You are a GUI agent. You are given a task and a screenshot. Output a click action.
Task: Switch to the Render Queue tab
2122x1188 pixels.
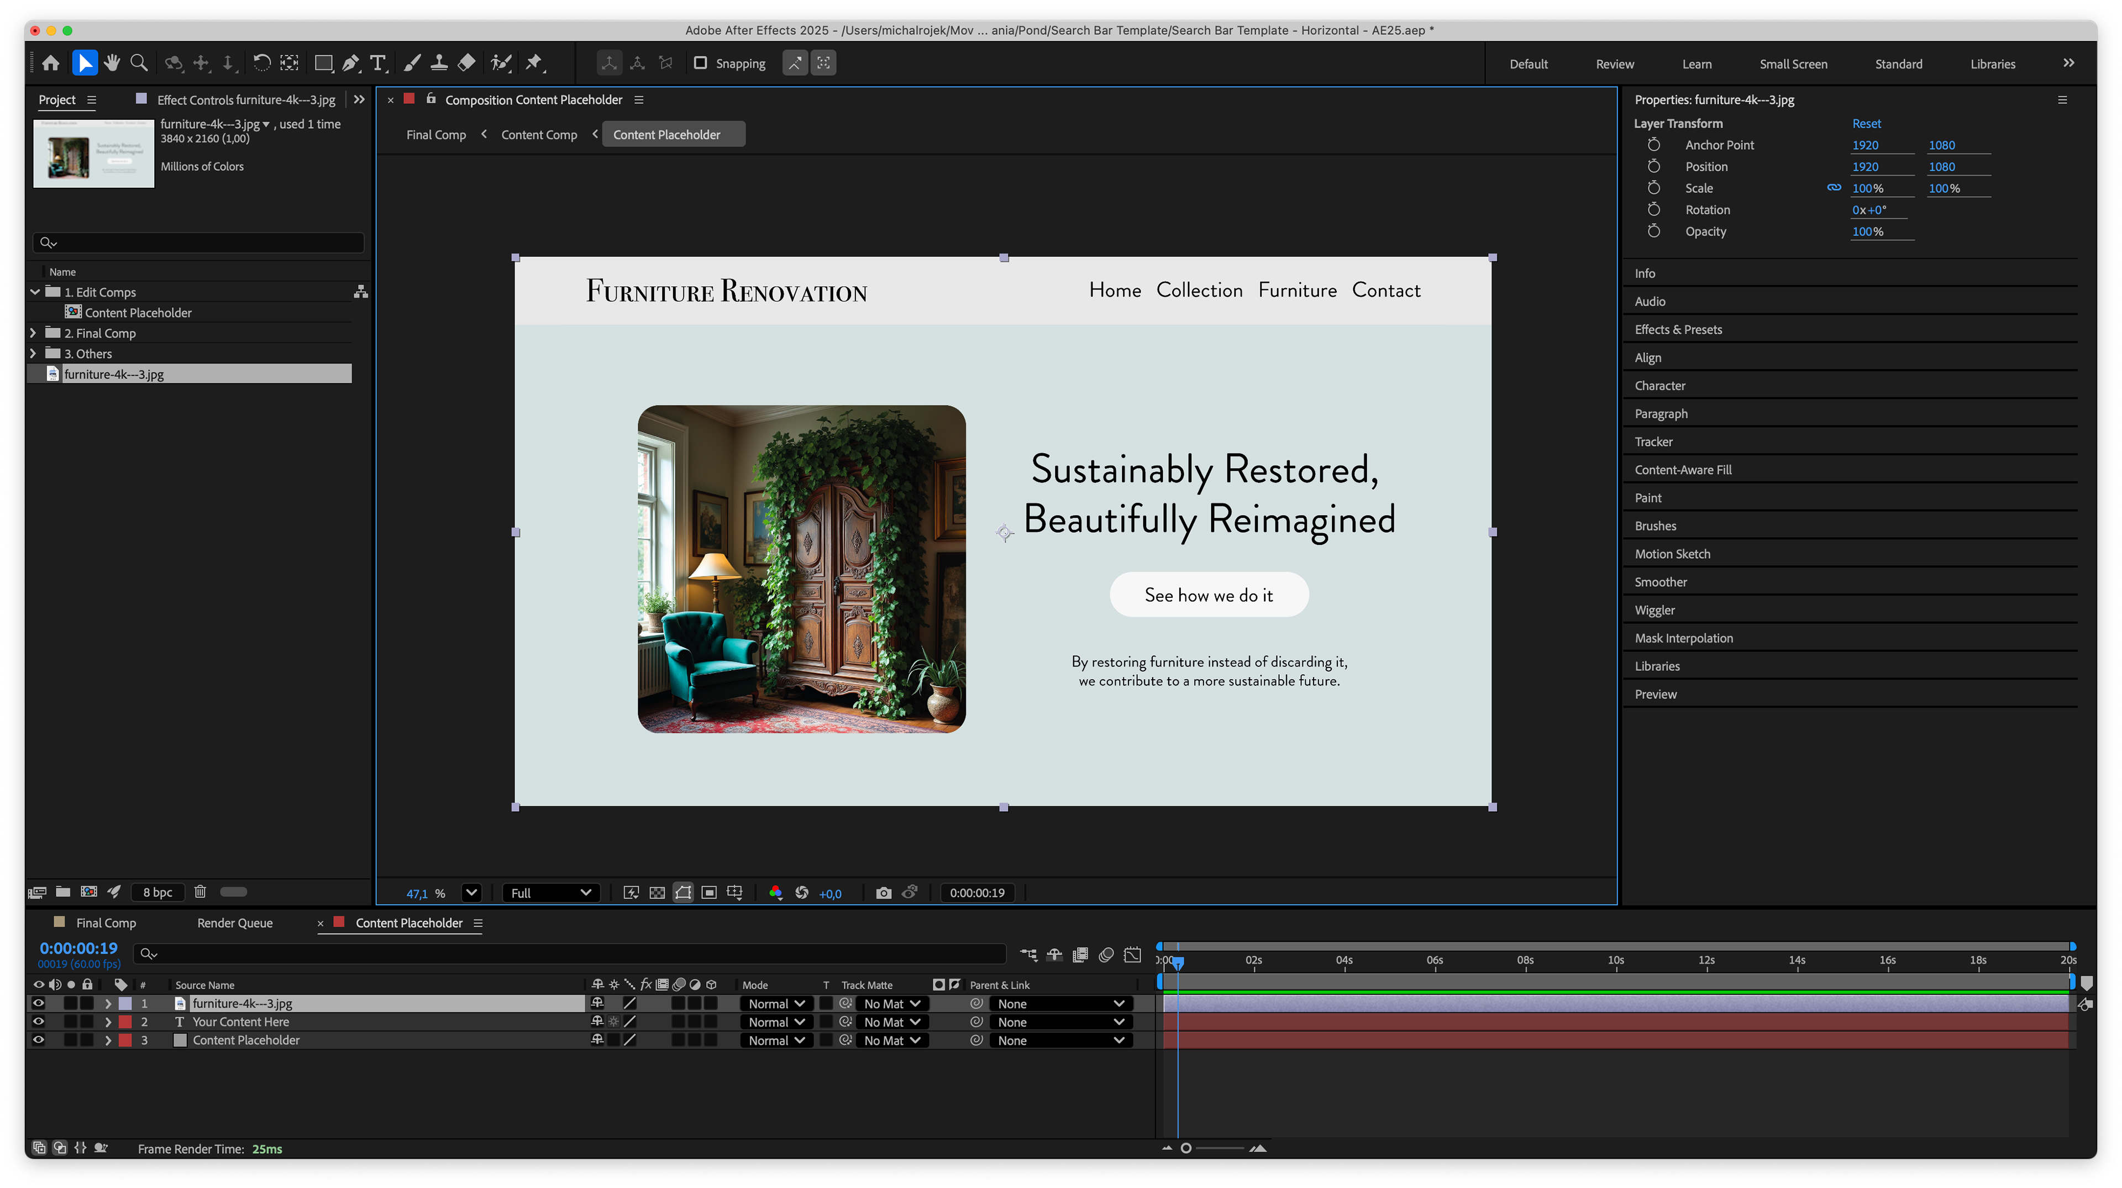(235, 923)
